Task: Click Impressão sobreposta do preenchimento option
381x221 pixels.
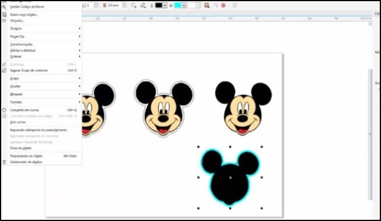Action: point(39,130)
